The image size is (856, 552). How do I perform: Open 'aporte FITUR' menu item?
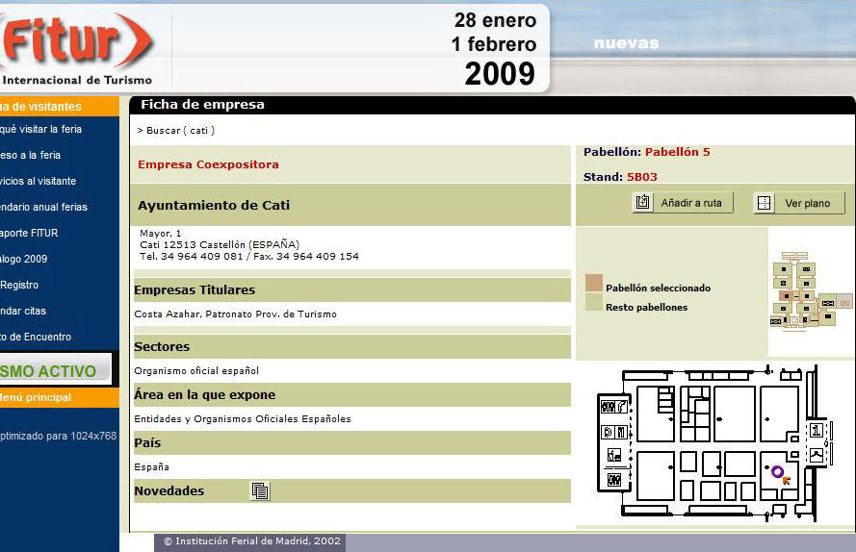(x=29, y=233)
